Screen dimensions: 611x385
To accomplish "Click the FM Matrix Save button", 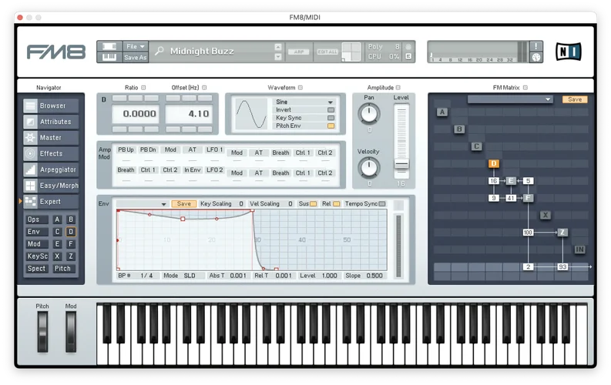I will [x=575, y=99].
